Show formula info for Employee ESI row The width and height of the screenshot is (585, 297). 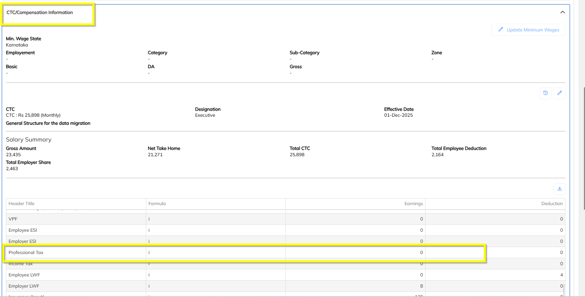pos(149,230)
